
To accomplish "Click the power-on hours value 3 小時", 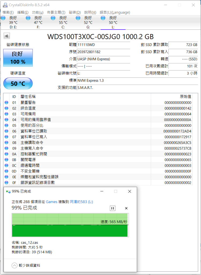I will click(183, 73).
